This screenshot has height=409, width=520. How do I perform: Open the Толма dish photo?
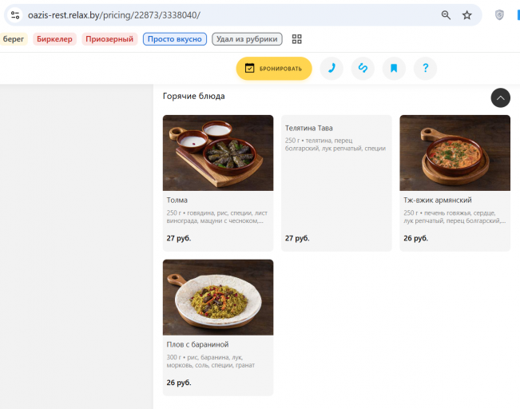coord(218,153)
